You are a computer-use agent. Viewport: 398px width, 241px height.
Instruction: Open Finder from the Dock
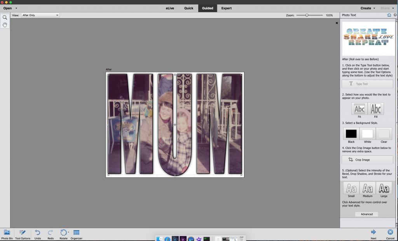coord(159,239)
